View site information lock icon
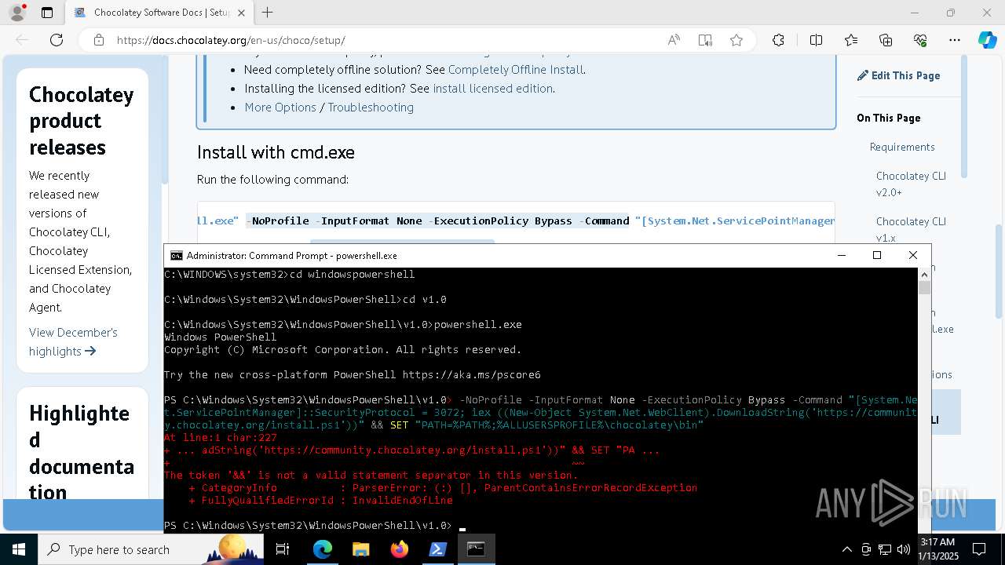The width and height of the screenshot is (1005, 565). [98, 40]
